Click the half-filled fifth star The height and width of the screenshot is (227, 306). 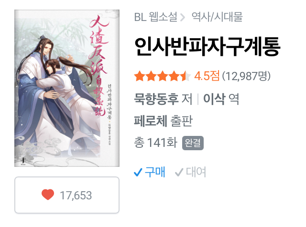pyautogui.click(x=185, y=76)
